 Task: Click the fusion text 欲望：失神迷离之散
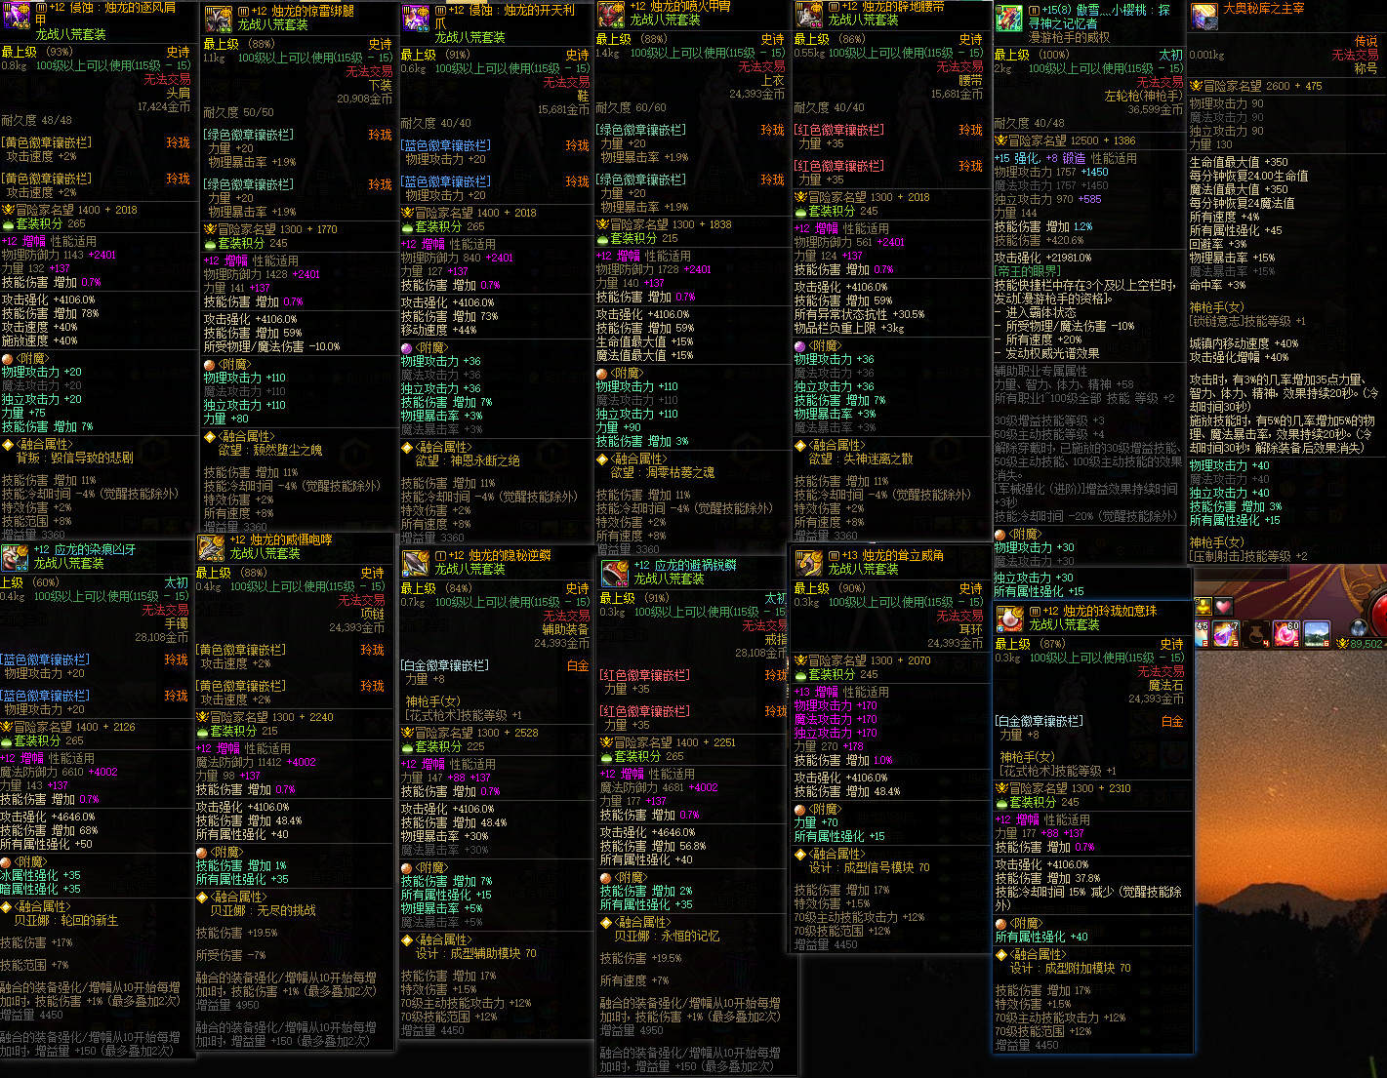[861, 459]
